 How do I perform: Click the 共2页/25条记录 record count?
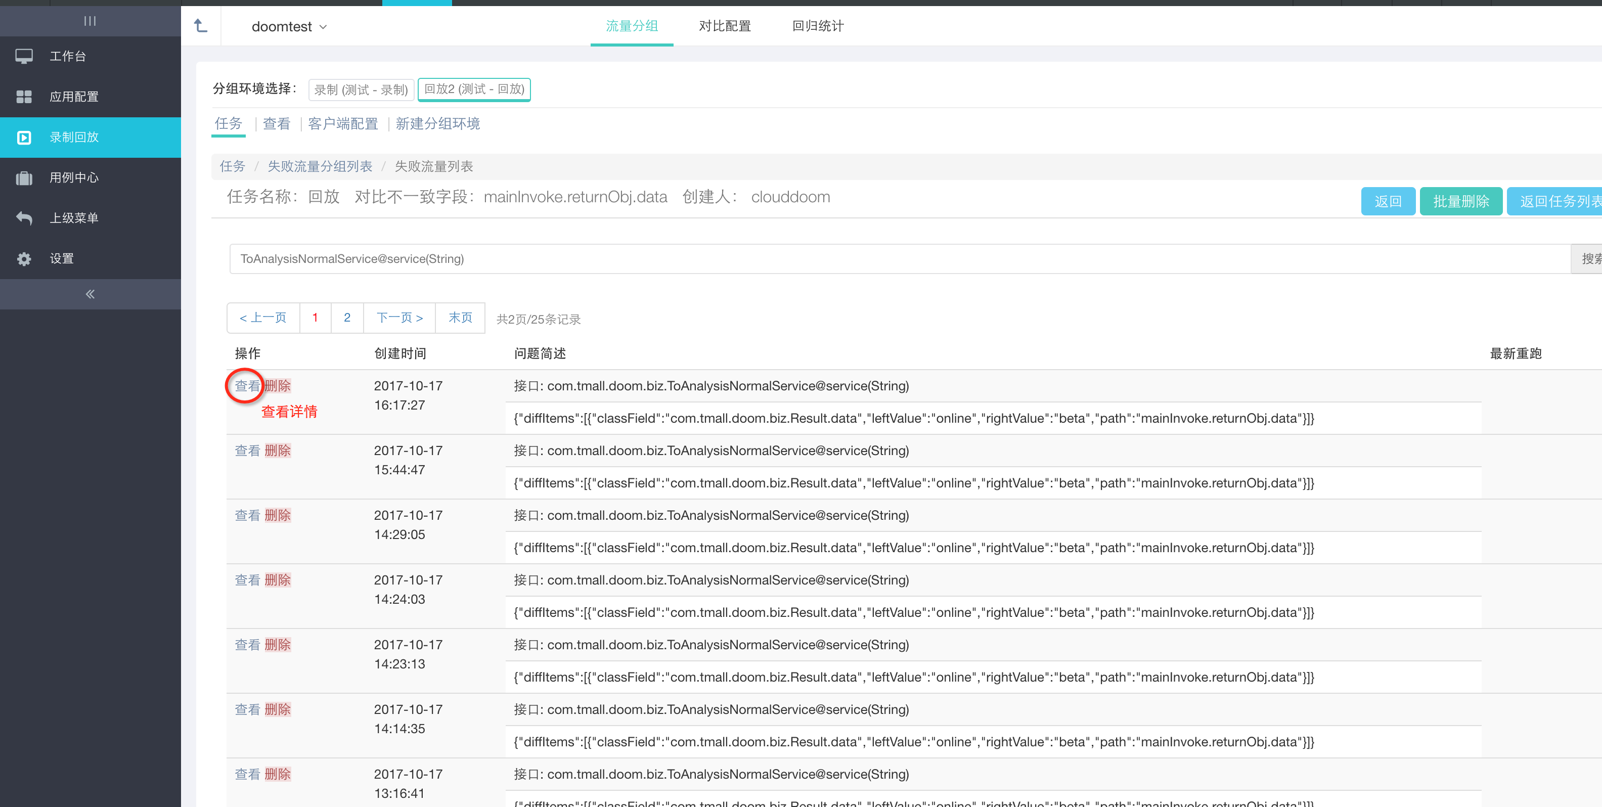coord(539,319)
